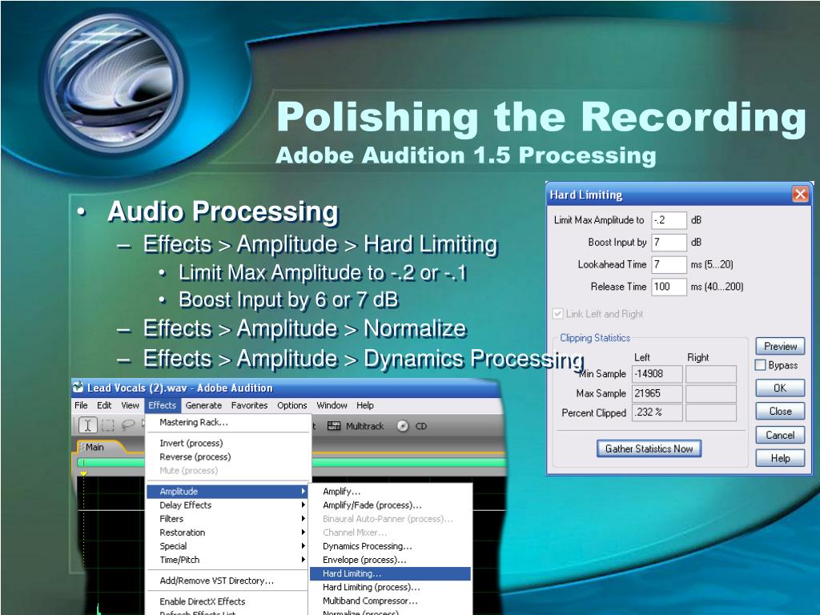
Task: Open the Help menu in Audition
Action: (x=365, y=405)
